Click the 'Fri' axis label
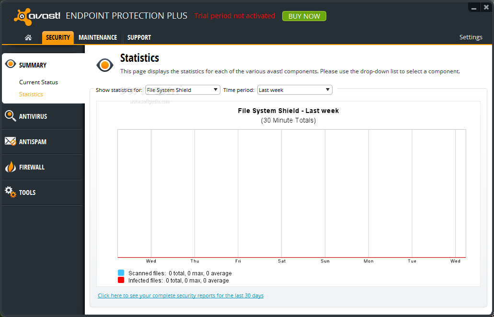This screenshot has height=317, width=494. (238, 261)
